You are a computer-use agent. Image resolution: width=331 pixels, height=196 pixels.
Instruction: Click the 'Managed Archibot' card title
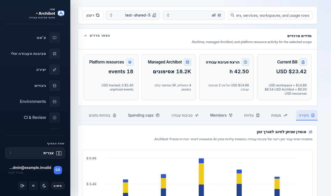click(x=165, y=62)
